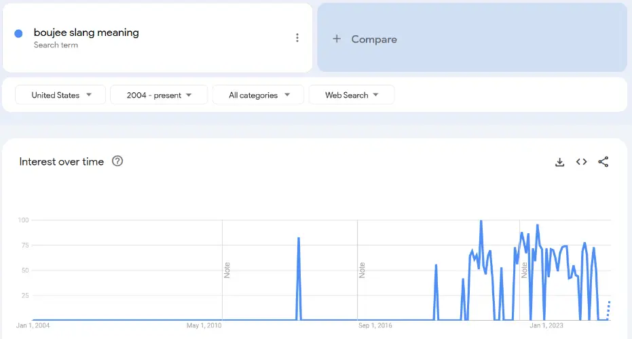Edit the 'boujee slang meaning' search term
The image size is (632, 339).
(x=86, y=33)
